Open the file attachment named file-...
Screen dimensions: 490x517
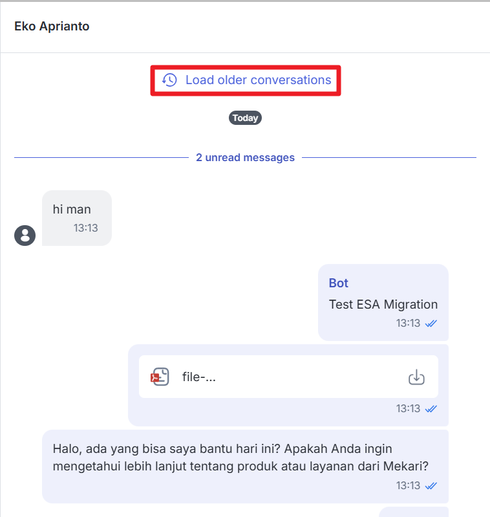[x=199, y=377]
